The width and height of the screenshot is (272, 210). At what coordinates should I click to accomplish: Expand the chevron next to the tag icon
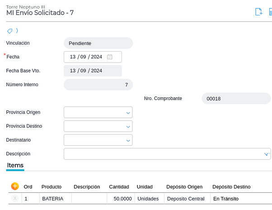pos(17,31)
